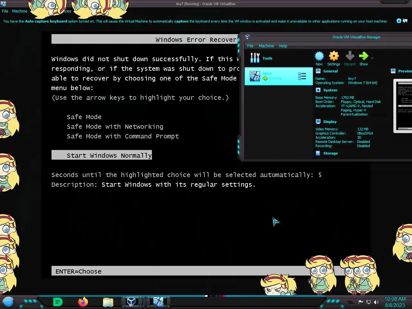412x309 pixels.
Task: Open File menu of the tiny7 VM window
Action: coord(5,11)
